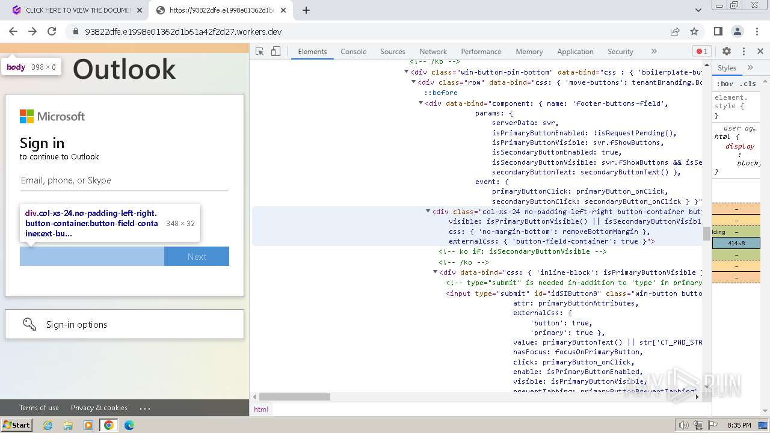The height and width of the screenshot is (433, 770).
Task: Show more Styles pane tabs chevron
Action: pyautogui.click(x=750, y=68)
